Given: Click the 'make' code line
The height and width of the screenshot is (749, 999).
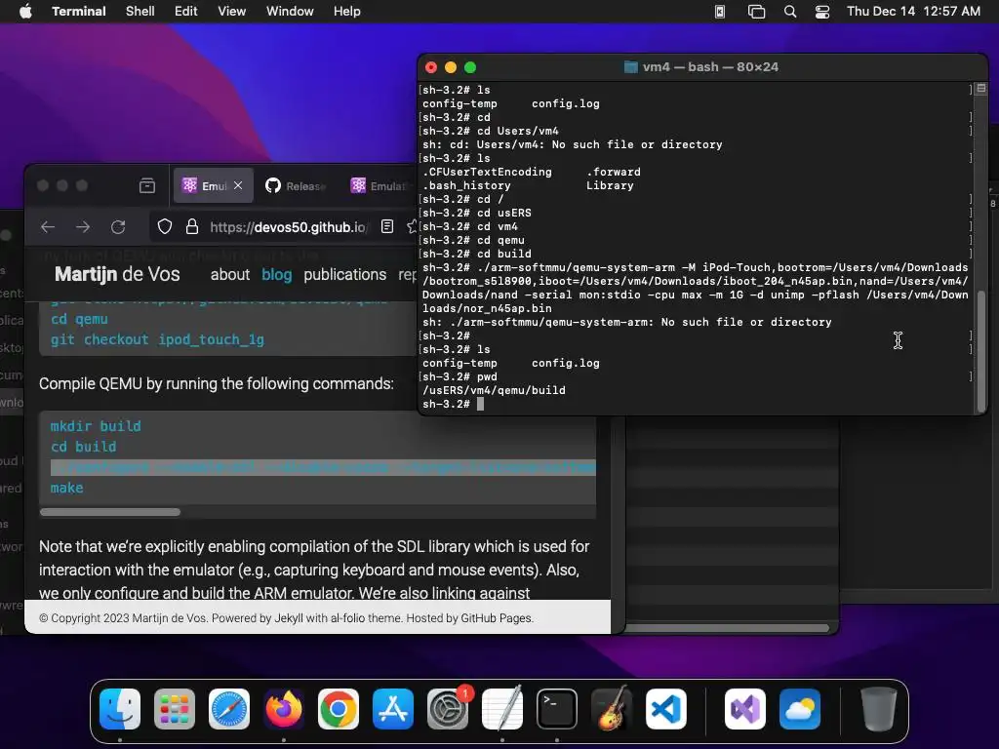Looking at the screenshot, I should pyautogui.click(x=67, y=488).
